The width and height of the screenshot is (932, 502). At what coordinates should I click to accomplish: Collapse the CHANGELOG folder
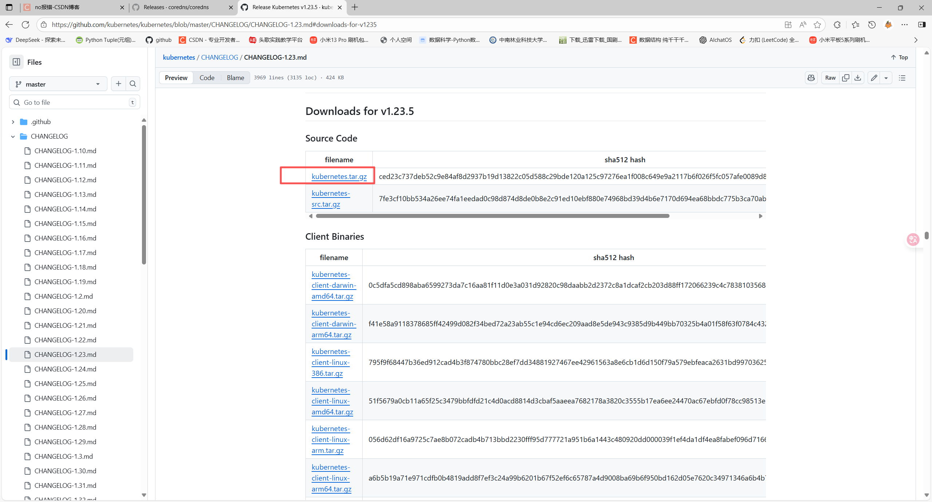13,136
